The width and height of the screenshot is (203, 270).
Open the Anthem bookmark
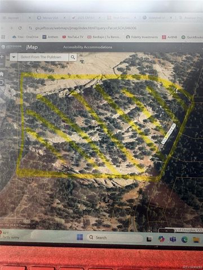pos(50,37)
